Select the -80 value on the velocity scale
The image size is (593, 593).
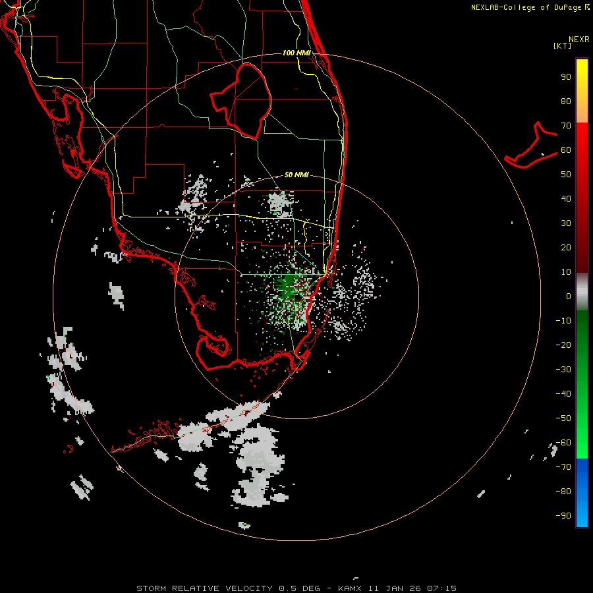pyautogui.click(x=563, y=492)
